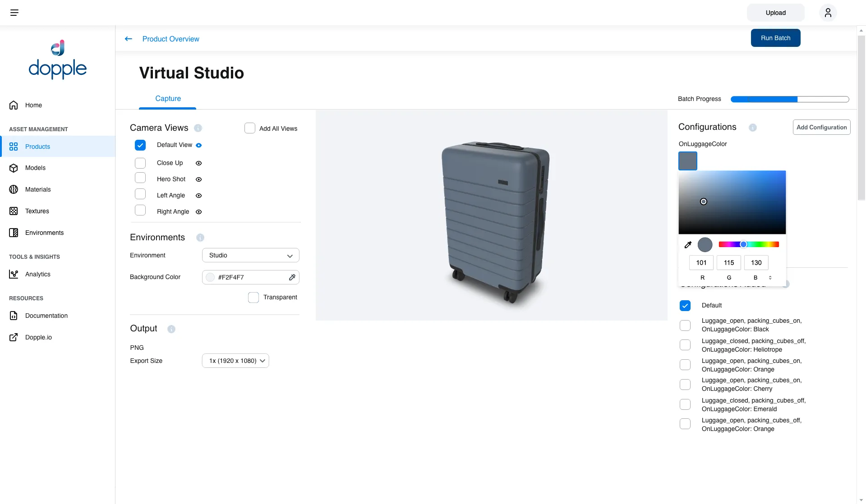Image resolution: width=866 pixels, height=504 pixels.
Task: Open the user account icon
Action: point(828,13)
